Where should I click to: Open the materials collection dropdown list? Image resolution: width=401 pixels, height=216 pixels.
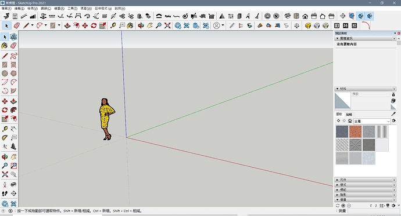coord(372,121)
